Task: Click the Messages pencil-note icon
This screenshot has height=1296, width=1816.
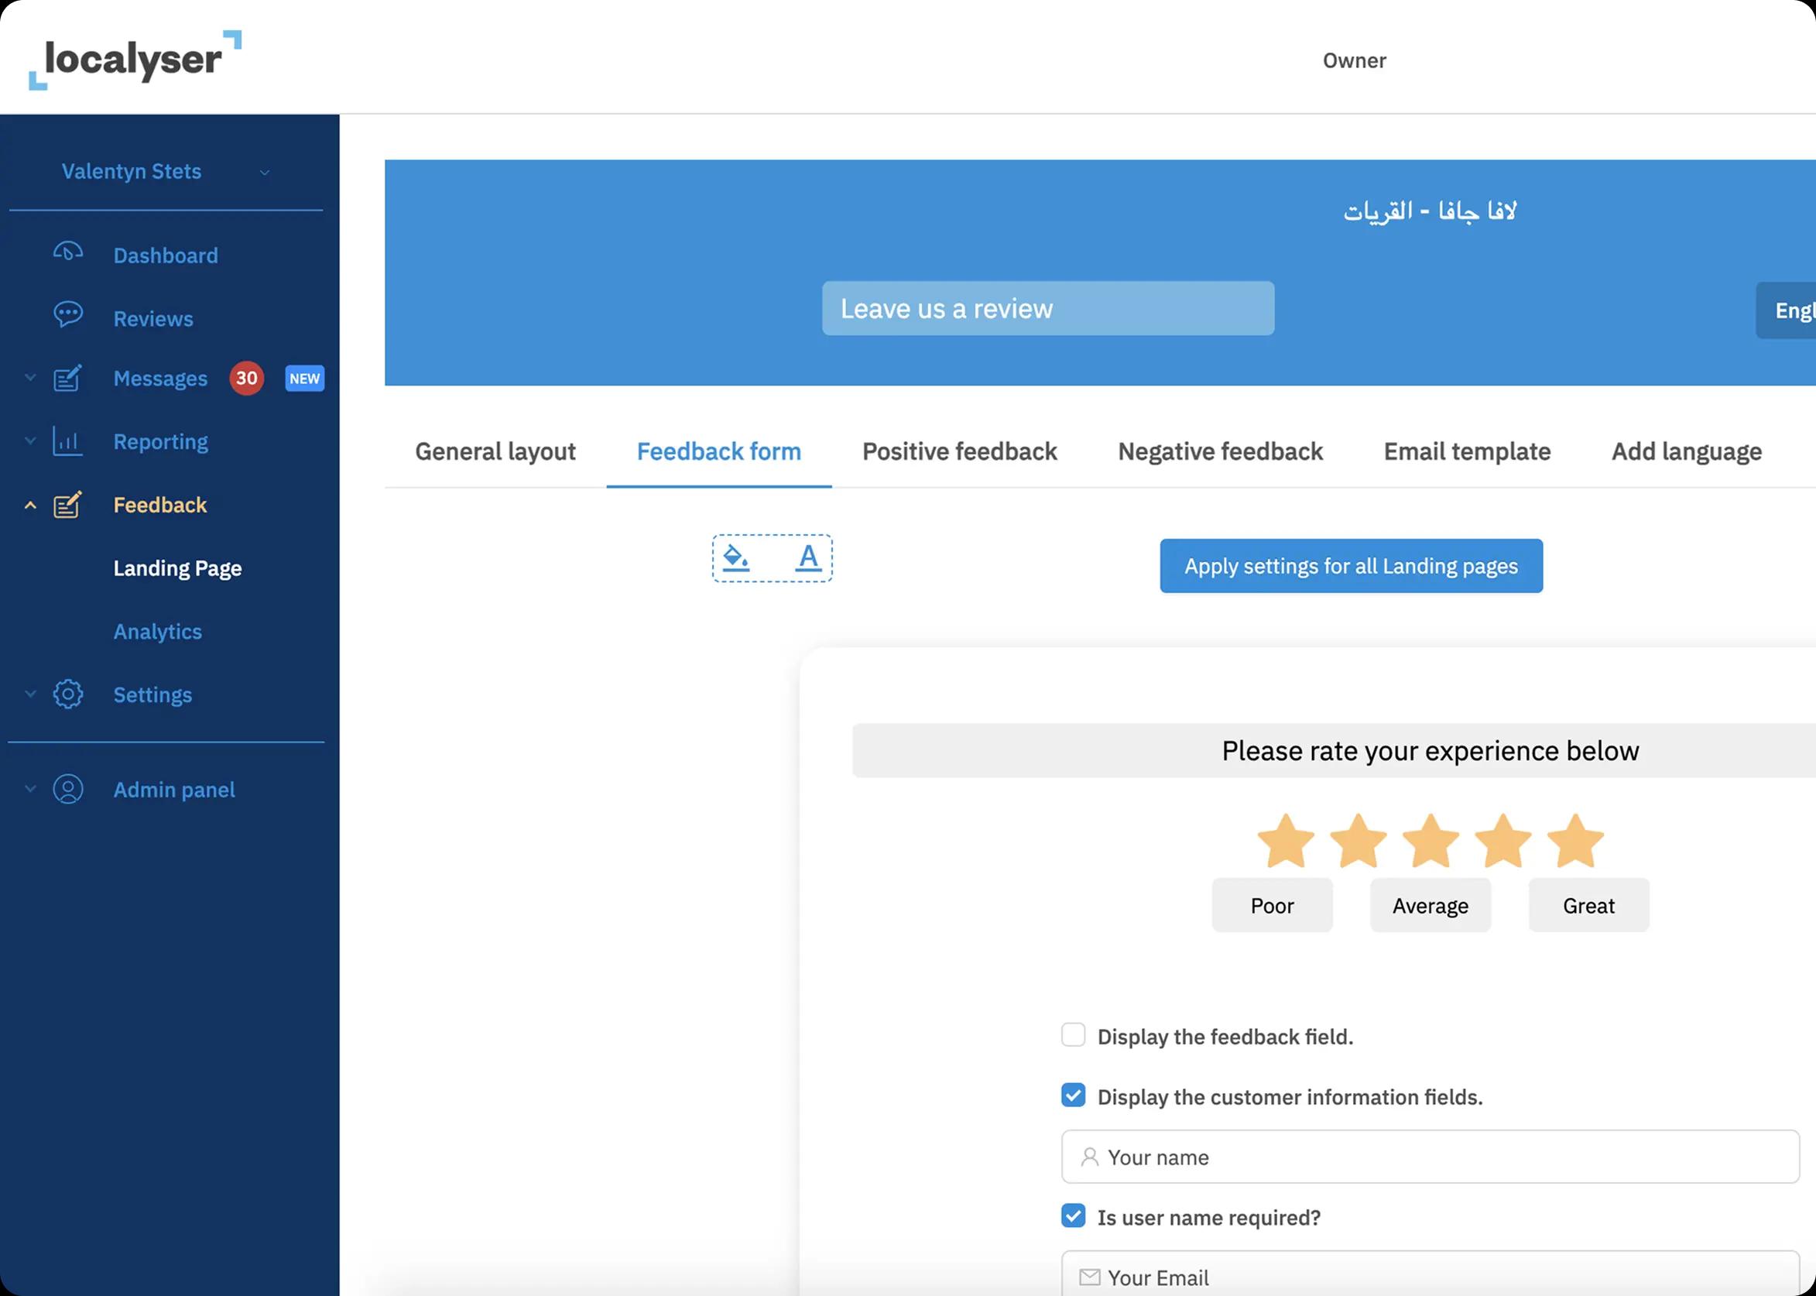Action: click(x=68, y=379)
